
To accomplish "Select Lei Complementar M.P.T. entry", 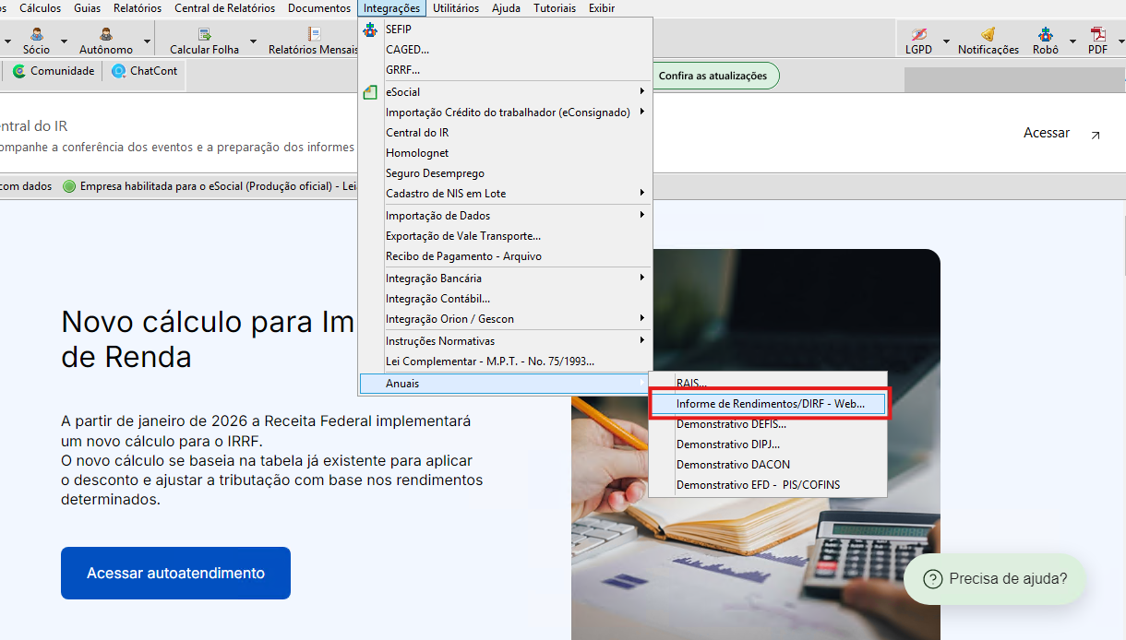I will (506, 361).
